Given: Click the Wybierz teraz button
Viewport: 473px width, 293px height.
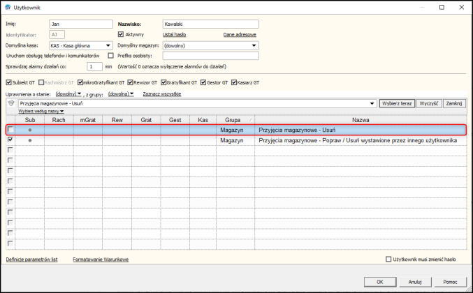Looking at the screenshot, I should point(397,103).
